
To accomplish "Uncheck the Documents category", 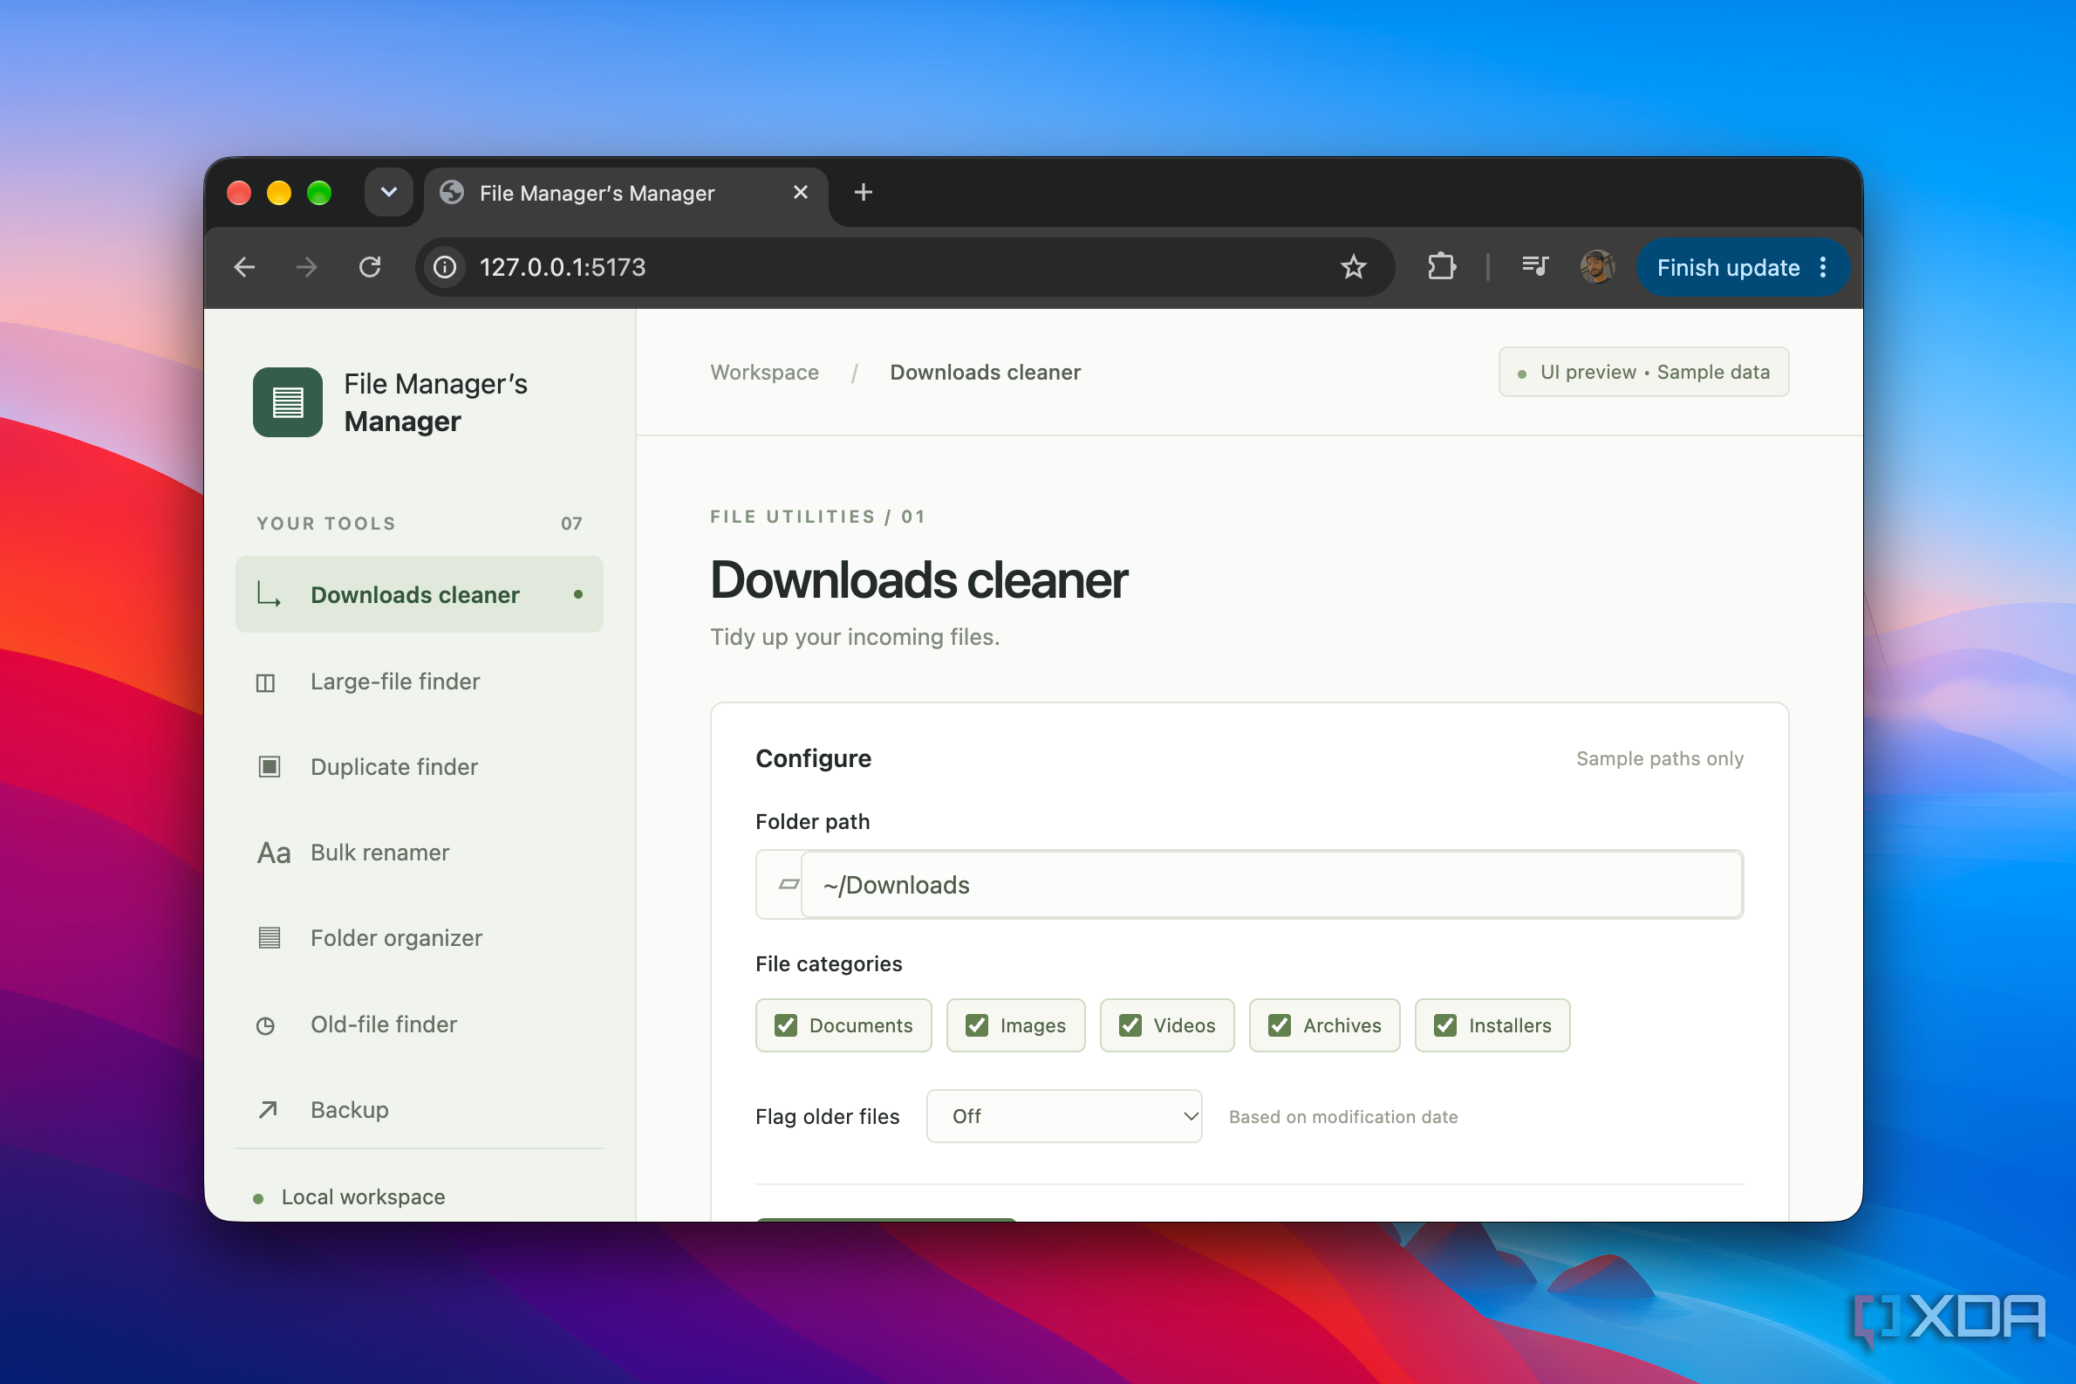I will (786, 1024).
